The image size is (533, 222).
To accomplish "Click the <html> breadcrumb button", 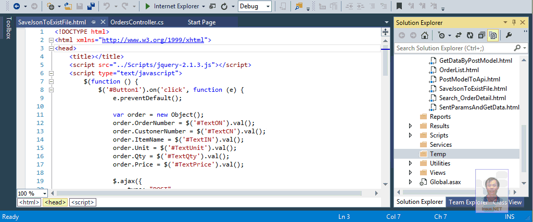I will click(x=29, y=202).
